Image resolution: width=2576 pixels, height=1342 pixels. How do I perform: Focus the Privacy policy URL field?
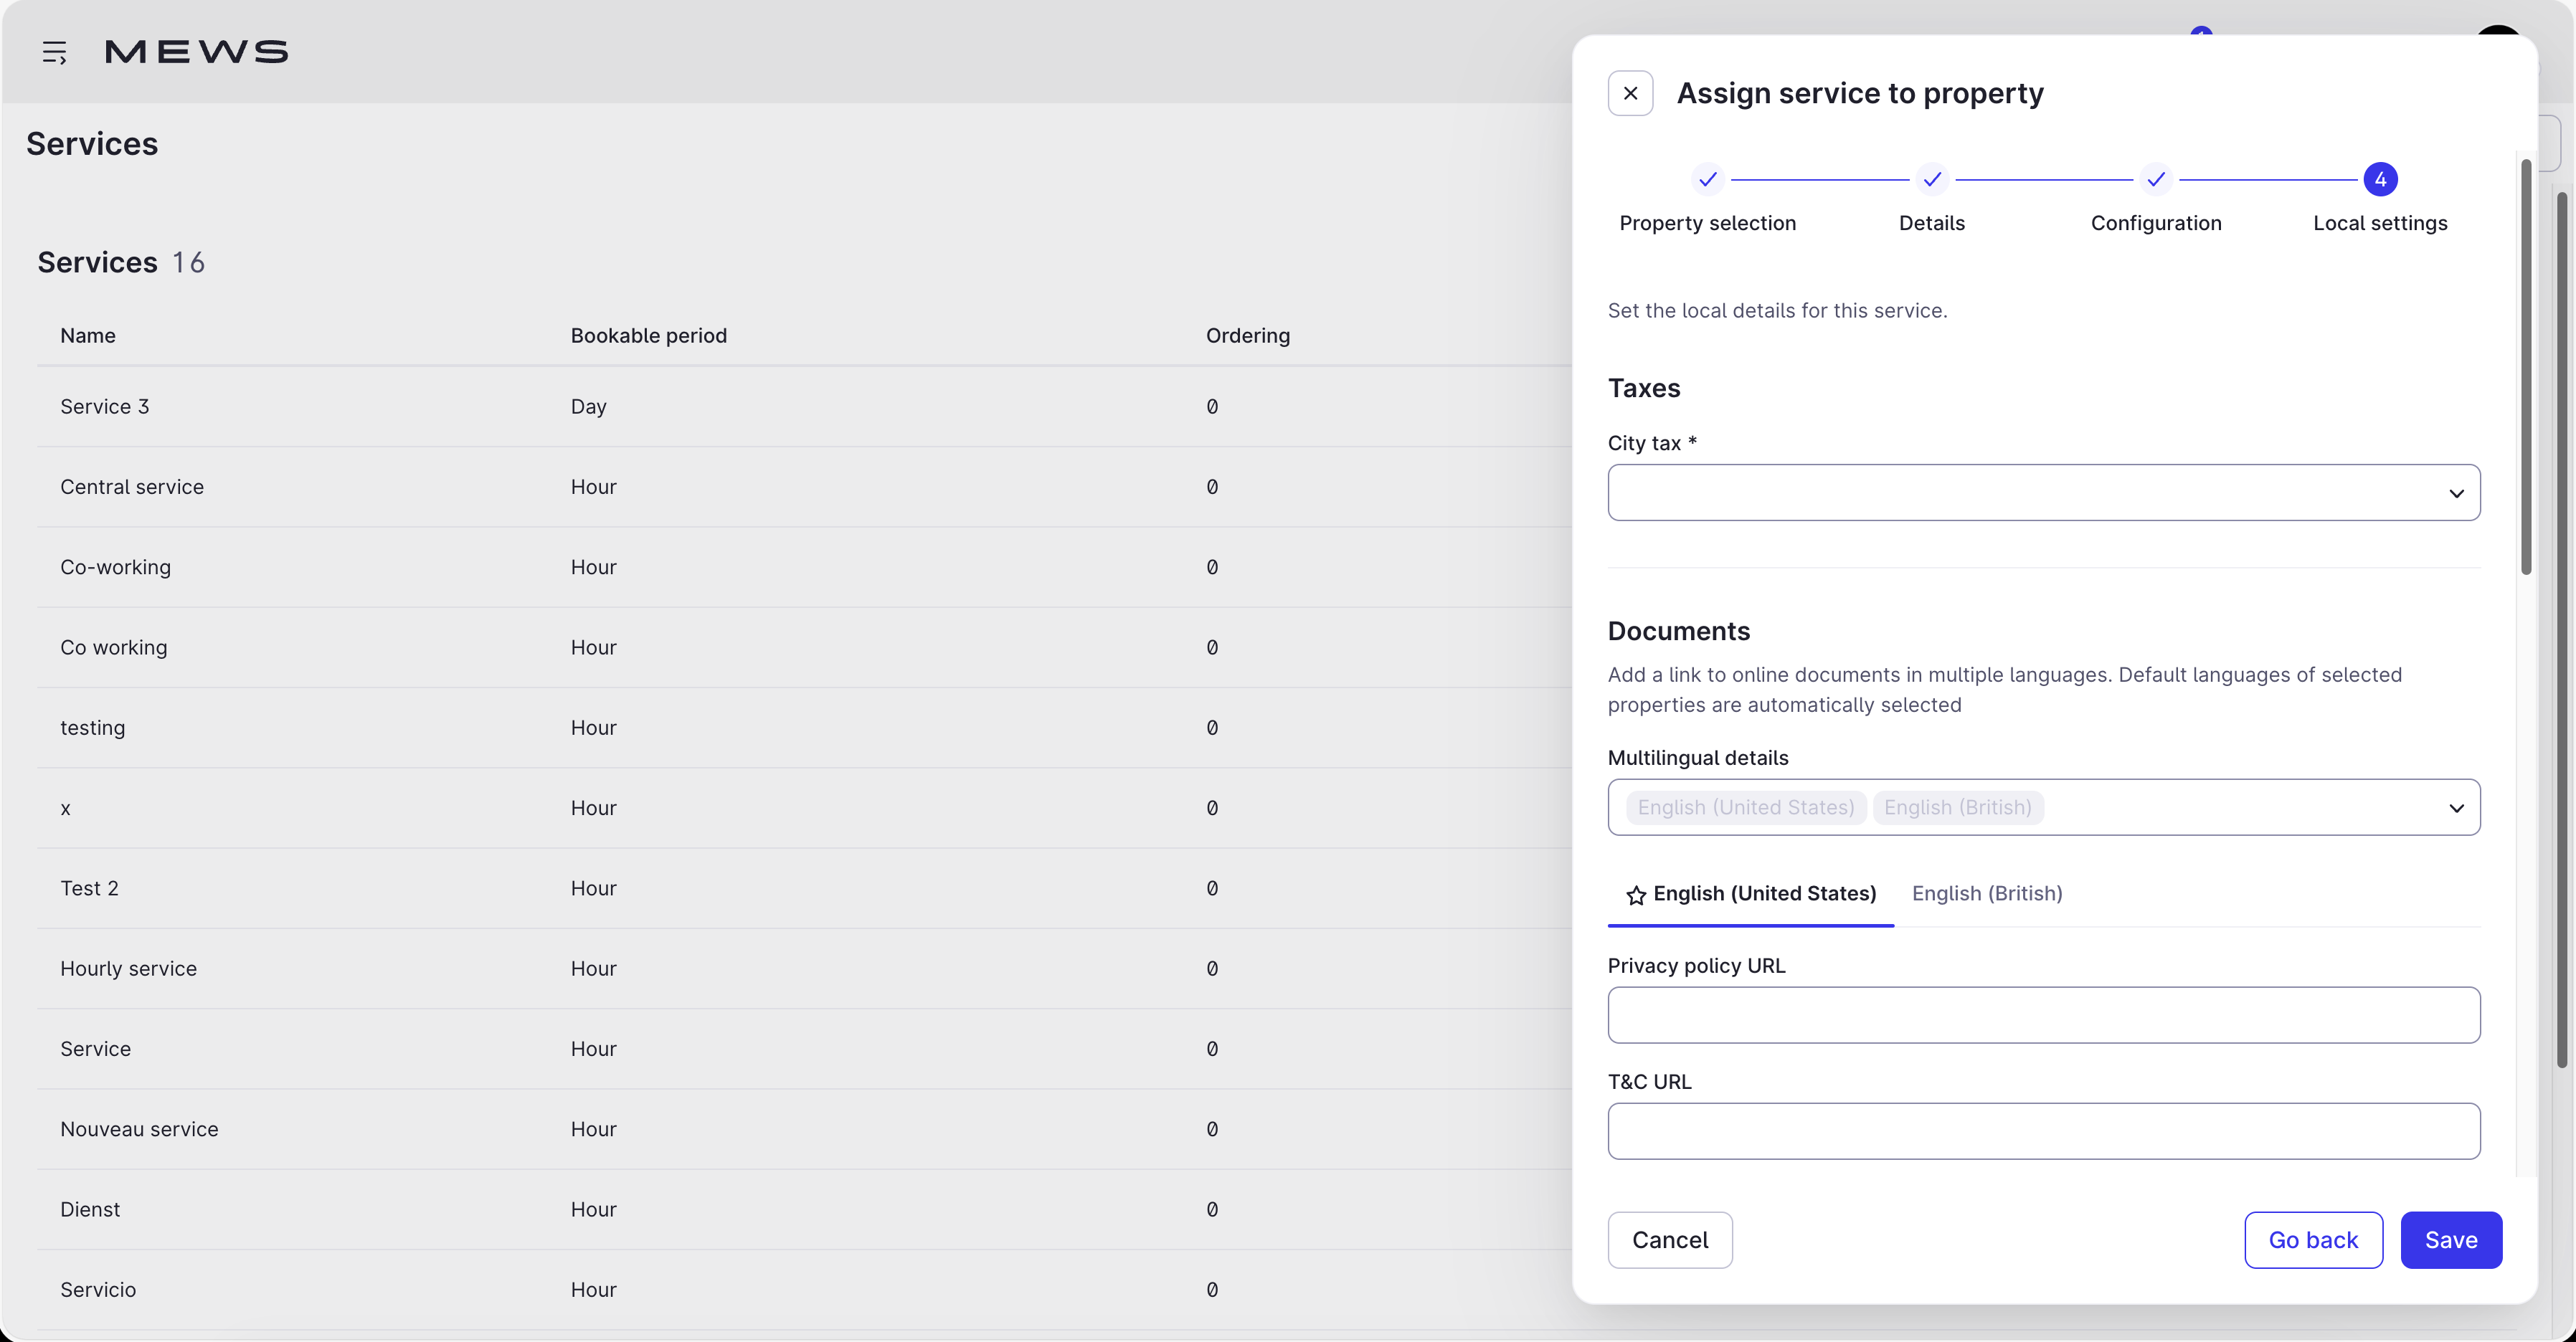[x=2043, y=1015]
